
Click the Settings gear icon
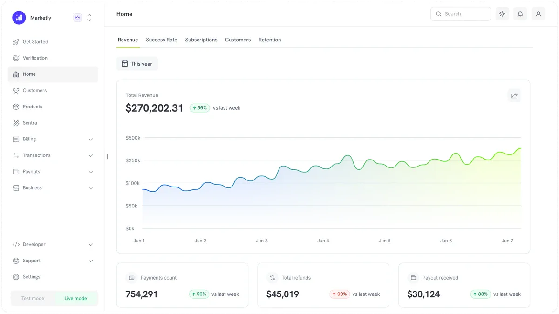16,277
